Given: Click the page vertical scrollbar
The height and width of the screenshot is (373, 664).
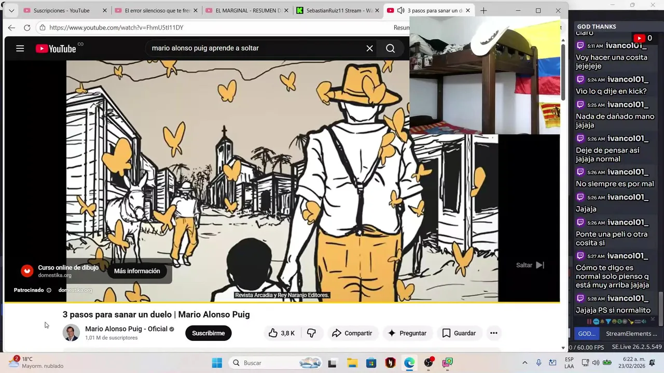Looking at the screenshot, I should coord(563,73).
